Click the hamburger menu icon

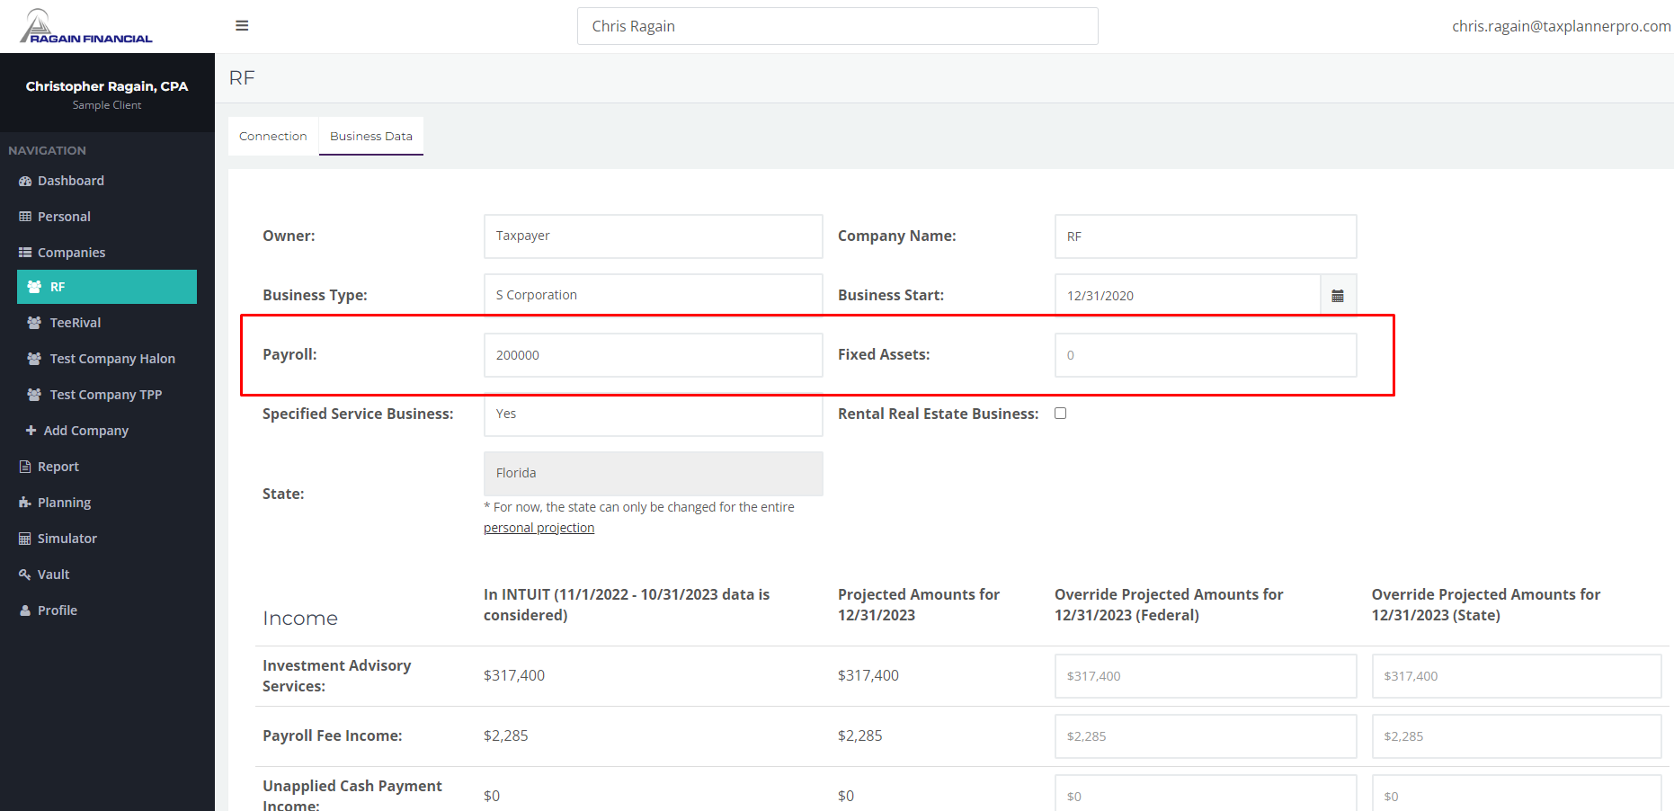242,26
